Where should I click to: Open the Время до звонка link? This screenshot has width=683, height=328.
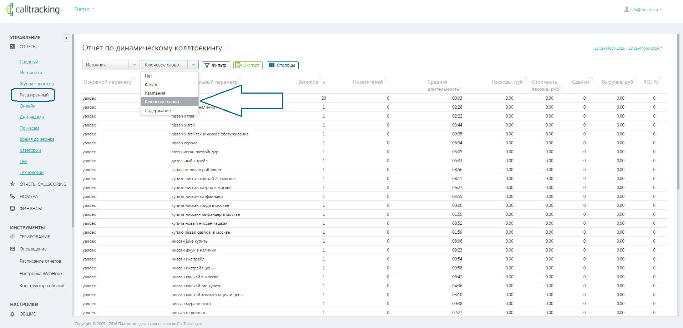[37, 139]
